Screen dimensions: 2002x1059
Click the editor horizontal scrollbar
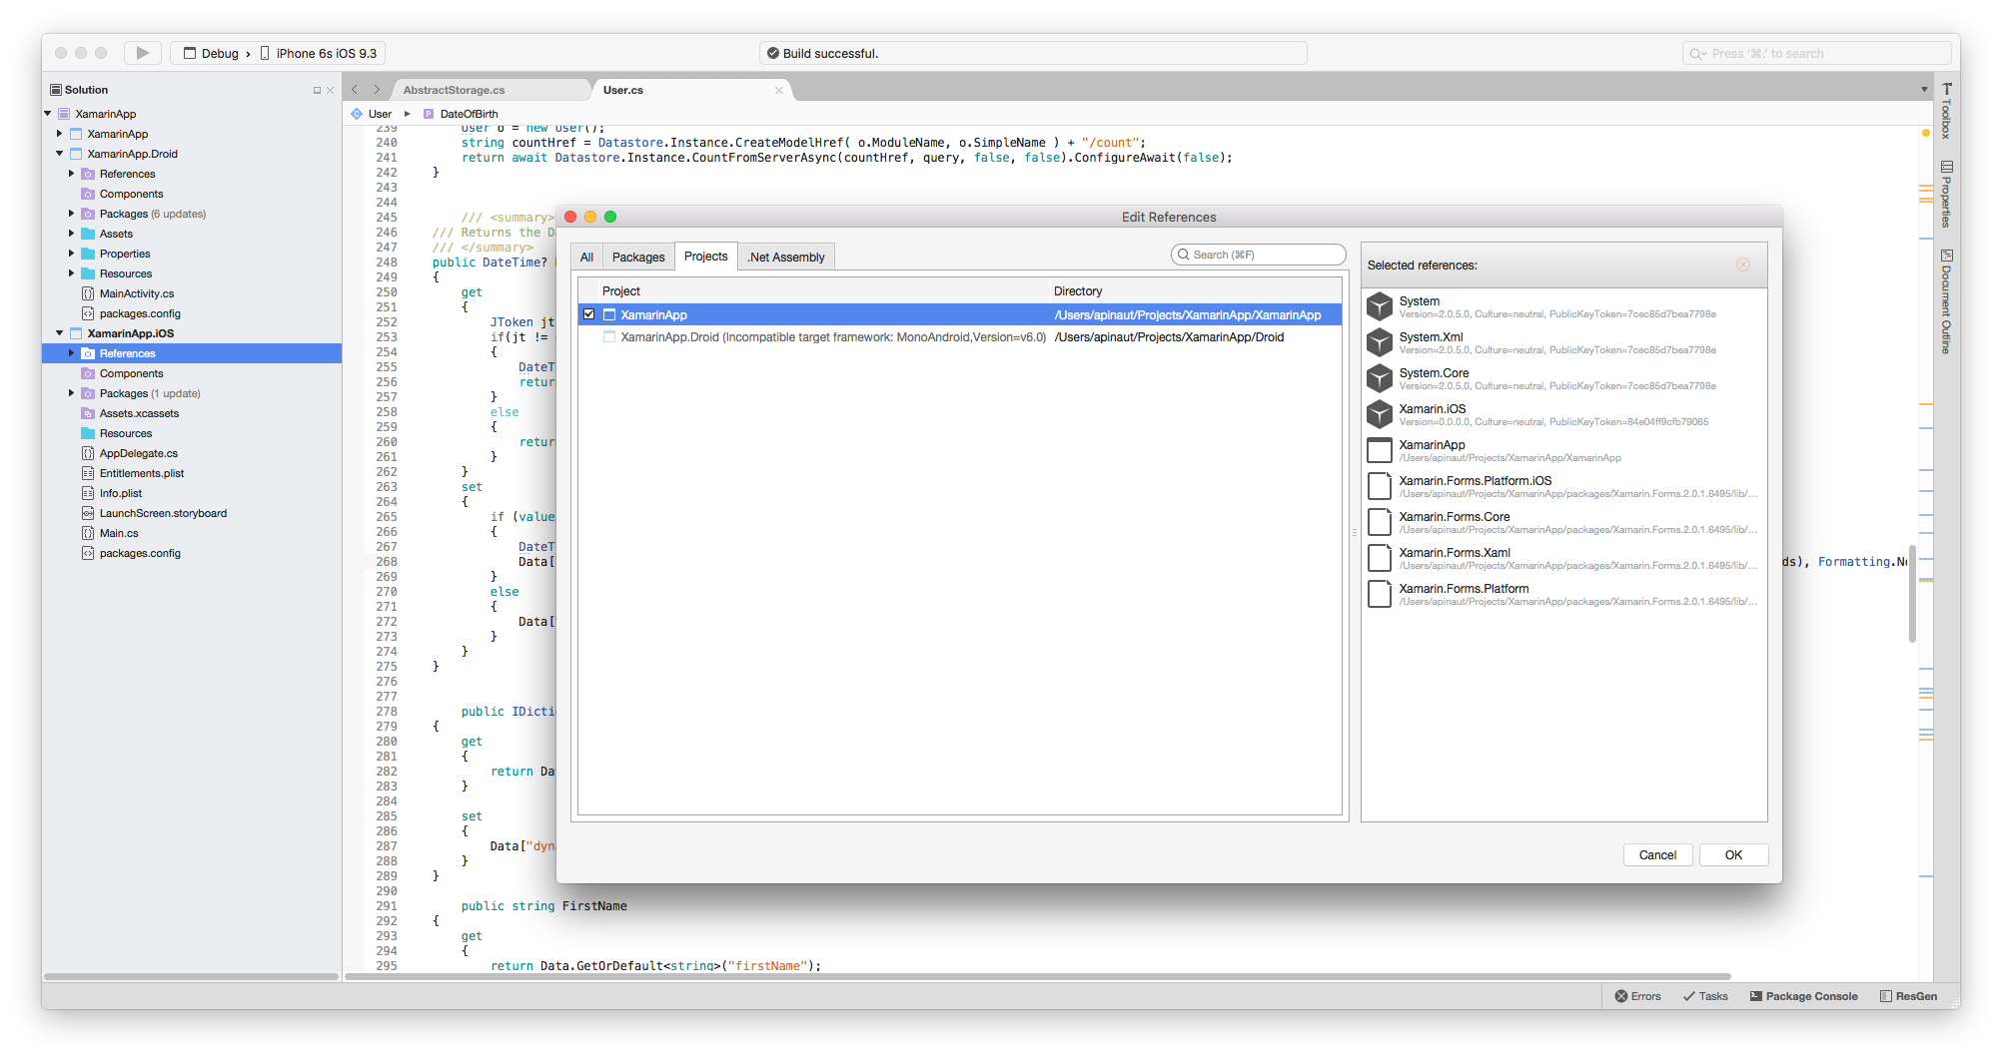1038,976
